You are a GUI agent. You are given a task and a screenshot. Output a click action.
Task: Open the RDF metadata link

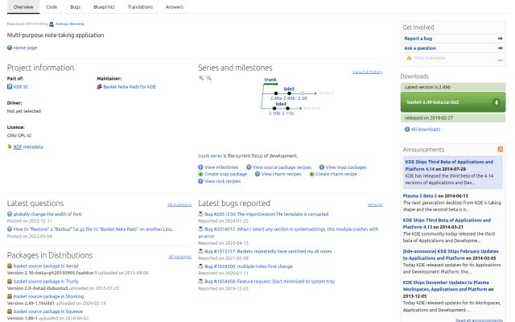pos(28,147)
